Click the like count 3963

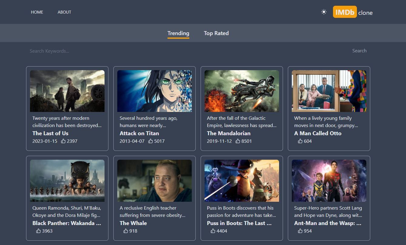point(47,231)
